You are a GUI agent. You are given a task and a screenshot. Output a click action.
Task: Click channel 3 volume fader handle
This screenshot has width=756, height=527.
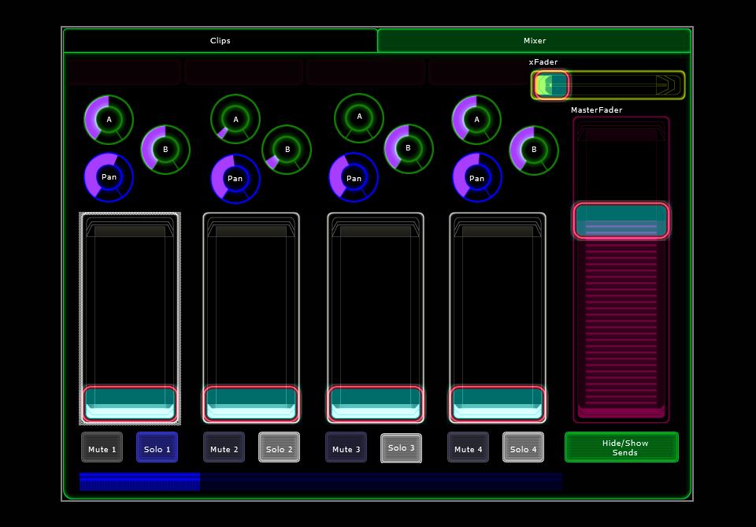(376, 403)
